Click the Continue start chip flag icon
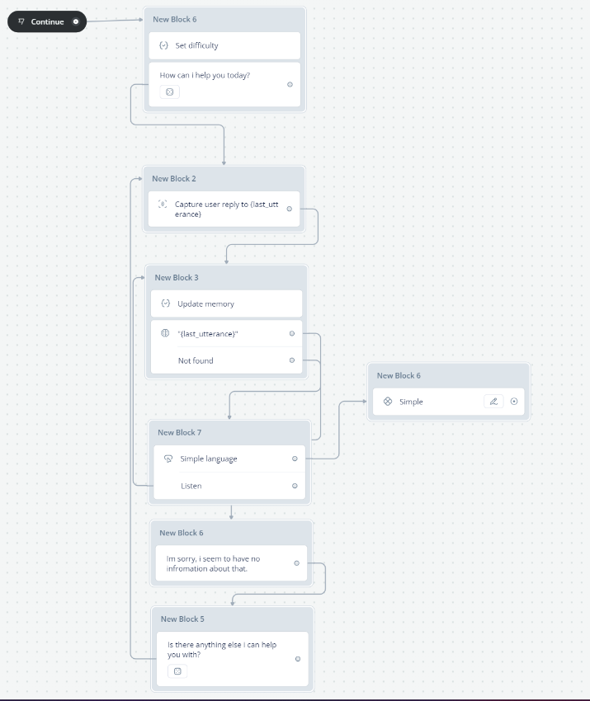Screen dimensions: 590x701 [x=21, y=21]
